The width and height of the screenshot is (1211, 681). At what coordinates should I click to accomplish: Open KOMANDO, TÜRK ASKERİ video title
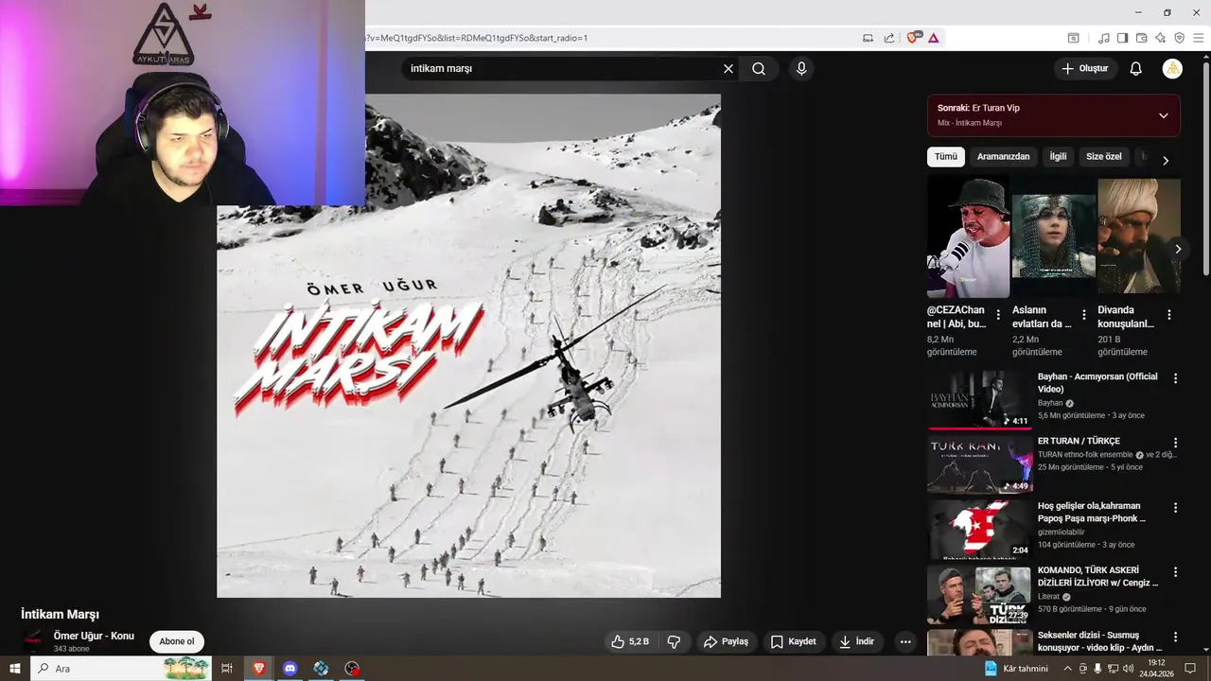pyautogui.click(x=1097, y=577)
